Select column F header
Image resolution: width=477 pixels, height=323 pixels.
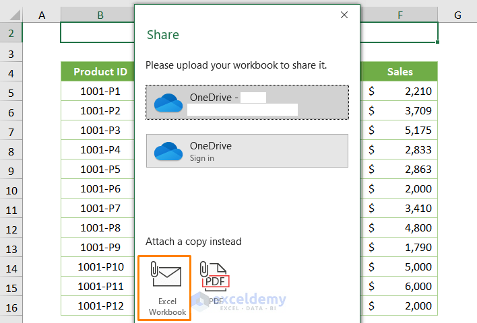coord(400,15)
